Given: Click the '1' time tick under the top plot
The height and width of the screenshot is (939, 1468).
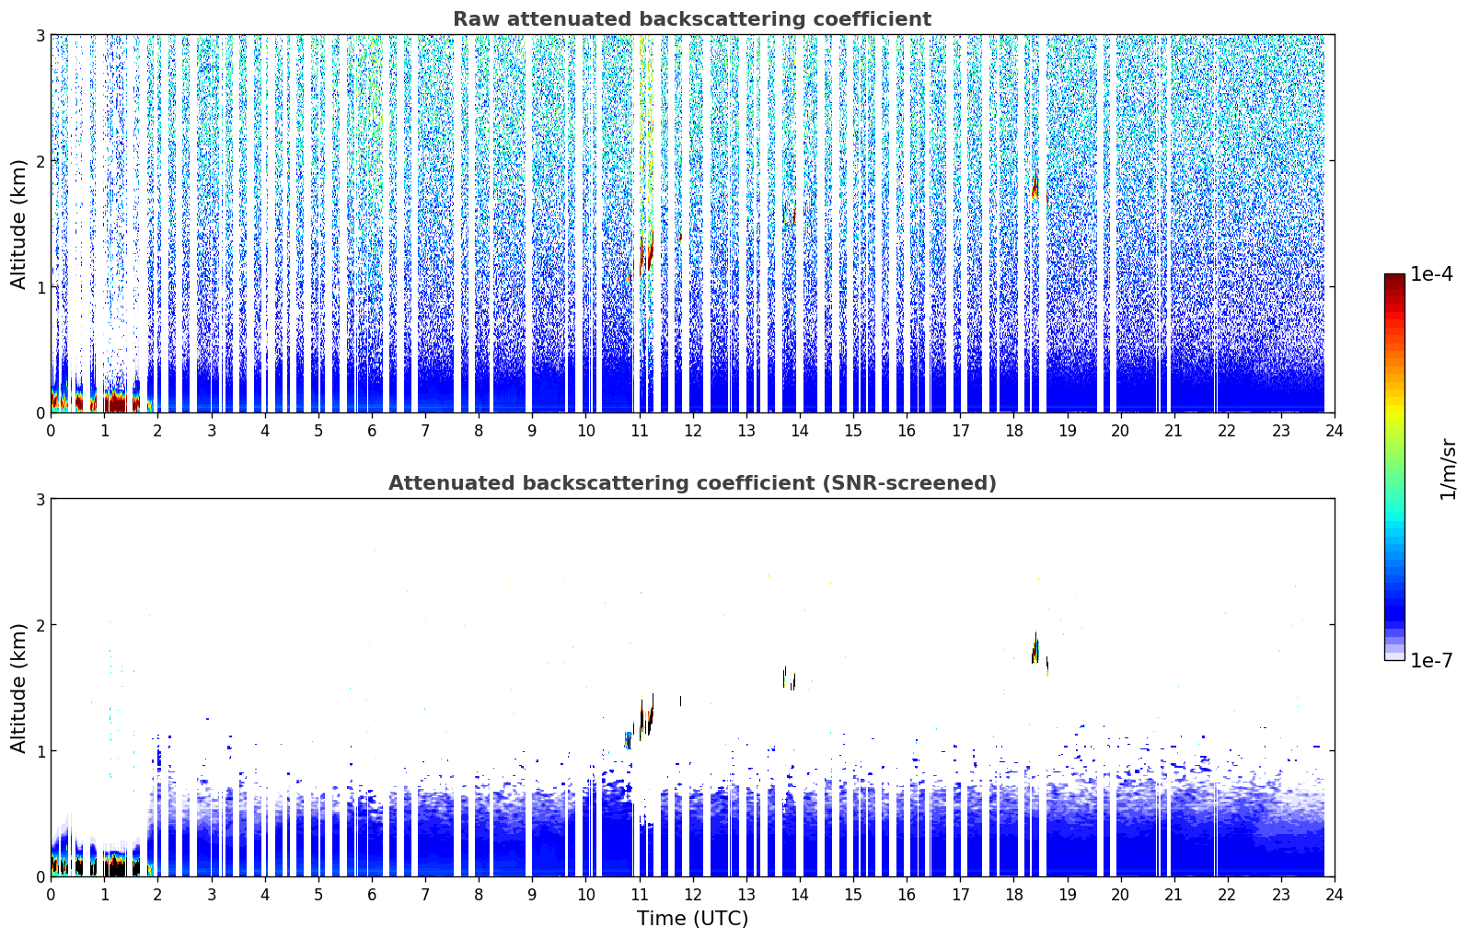Looking at the screenshot, I should [x=104, y=430].
